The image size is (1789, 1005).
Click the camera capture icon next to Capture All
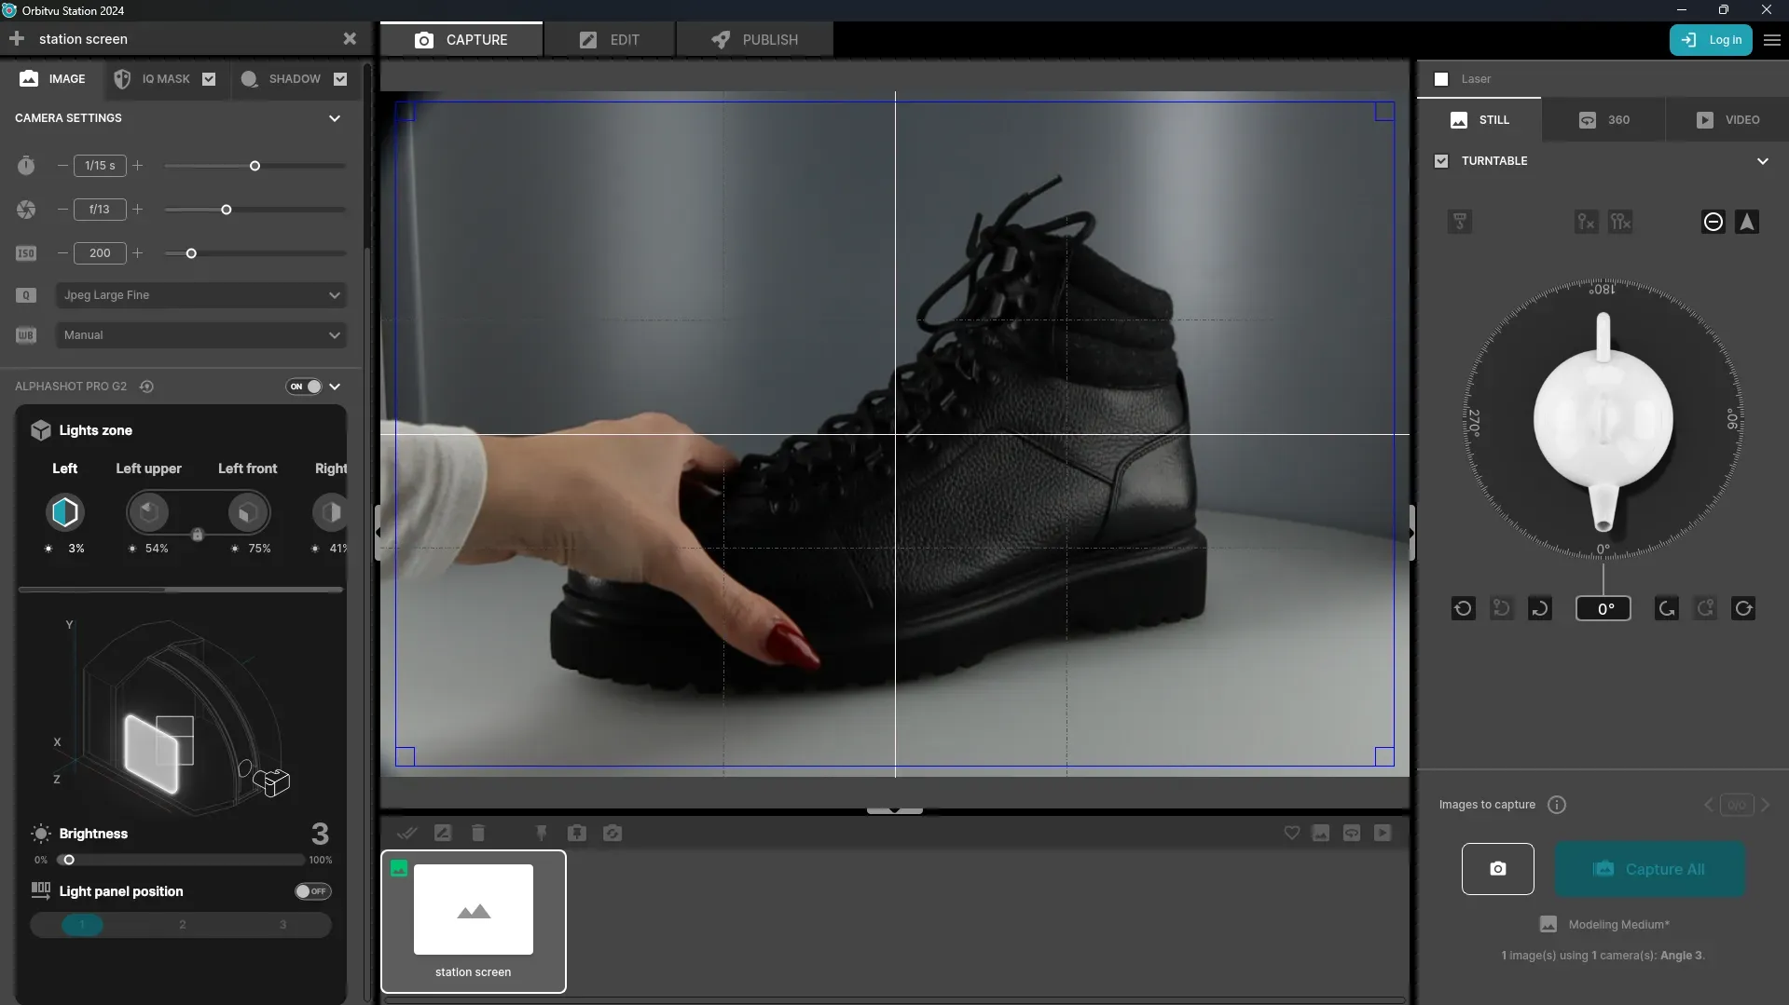tap(1498, 868)
